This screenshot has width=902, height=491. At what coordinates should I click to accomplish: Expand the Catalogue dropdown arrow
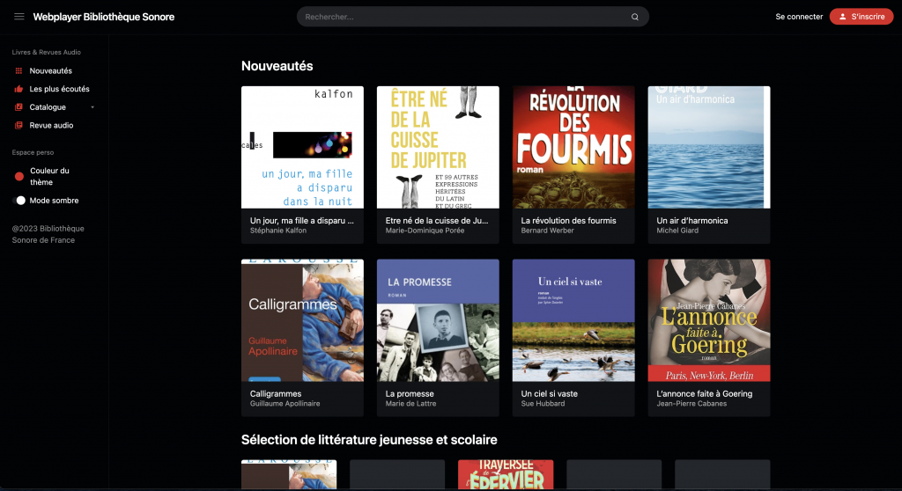(x=92, y=107)
